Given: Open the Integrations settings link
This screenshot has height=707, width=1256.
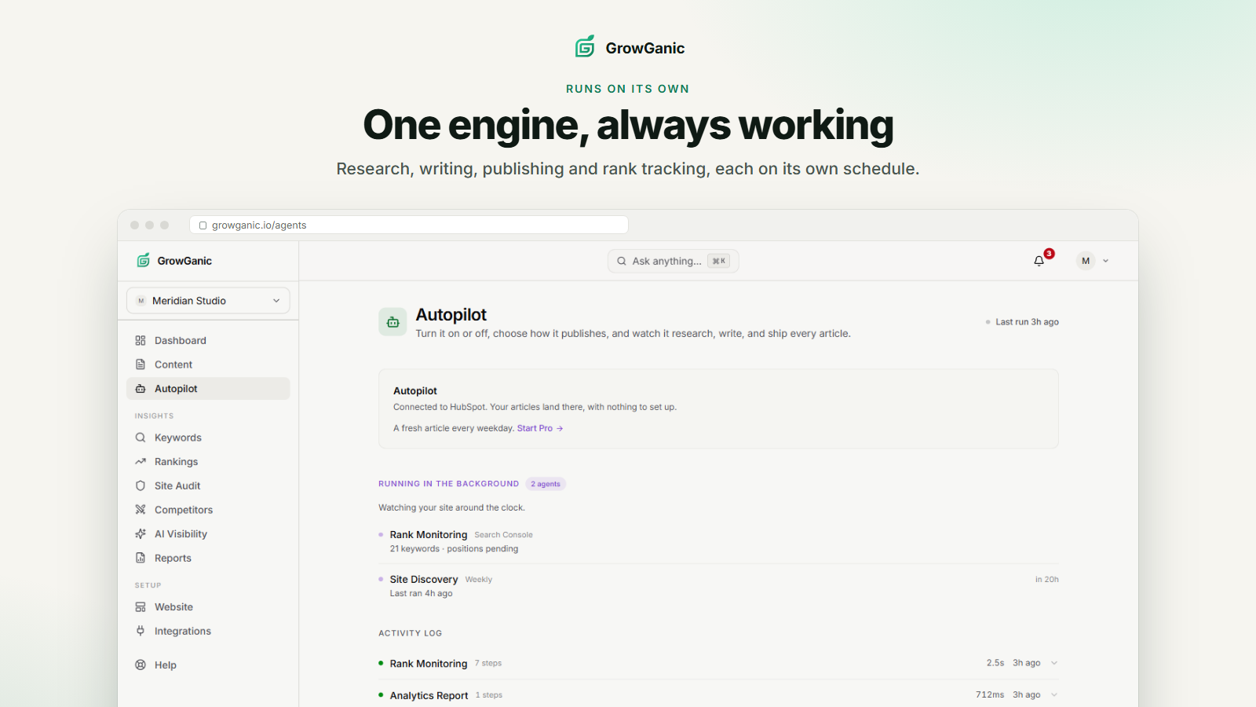Looking at the screenshot, I should click(208, 631).
